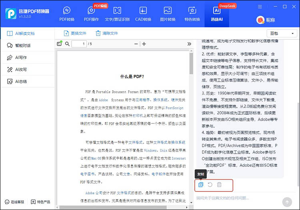
Task: Open AI写作 in the sidebar
Action: [28, 57]
